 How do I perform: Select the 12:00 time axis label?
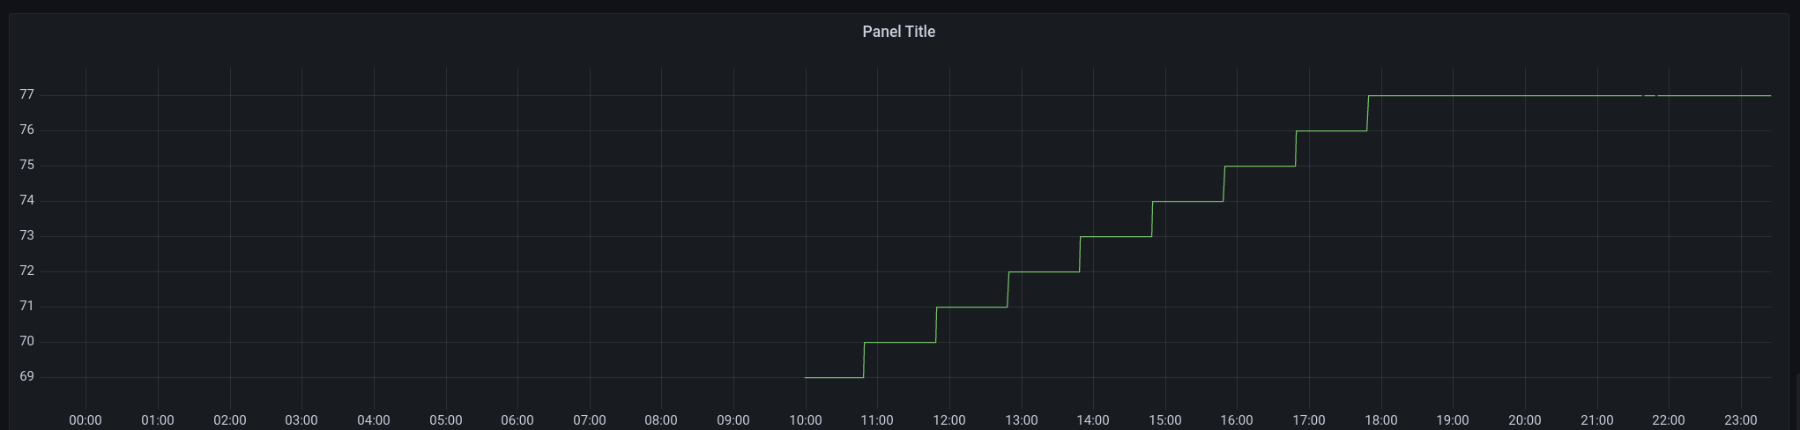[x=949, y=420]
